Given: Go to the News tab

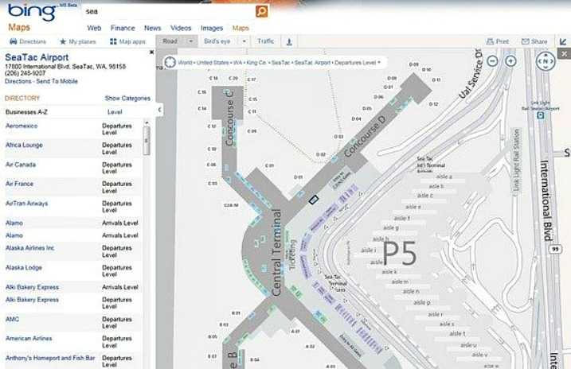Looking at the screenshot, I should tap(152, 28).
